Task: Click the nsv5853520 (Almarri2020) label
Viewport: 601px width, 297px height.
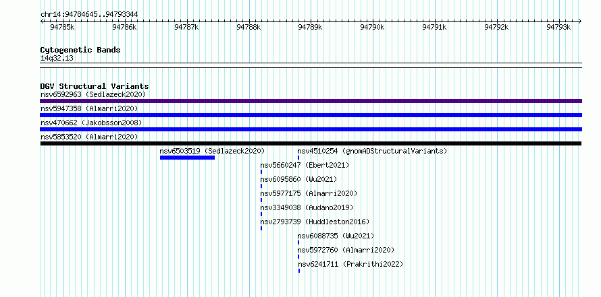Action: pyautogui.click(x=89, y=137)
